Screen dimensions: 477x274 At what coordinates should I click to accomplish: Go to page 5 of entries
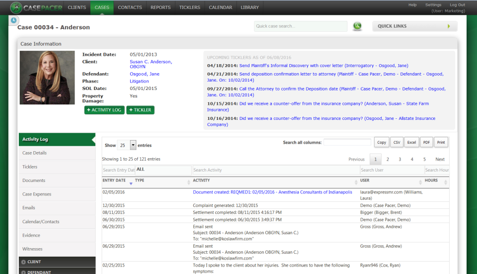click(424, 159)
